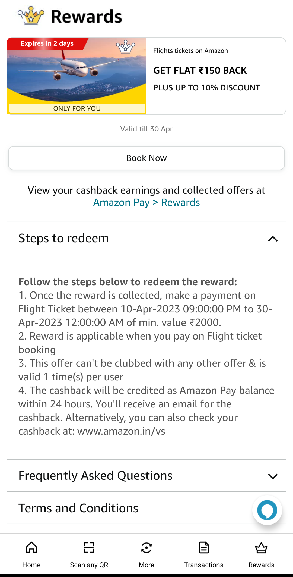Open the Scan any QR icon
Image resolution: width=293 pixels, height=577 pixels.
(x=89, y=547)
